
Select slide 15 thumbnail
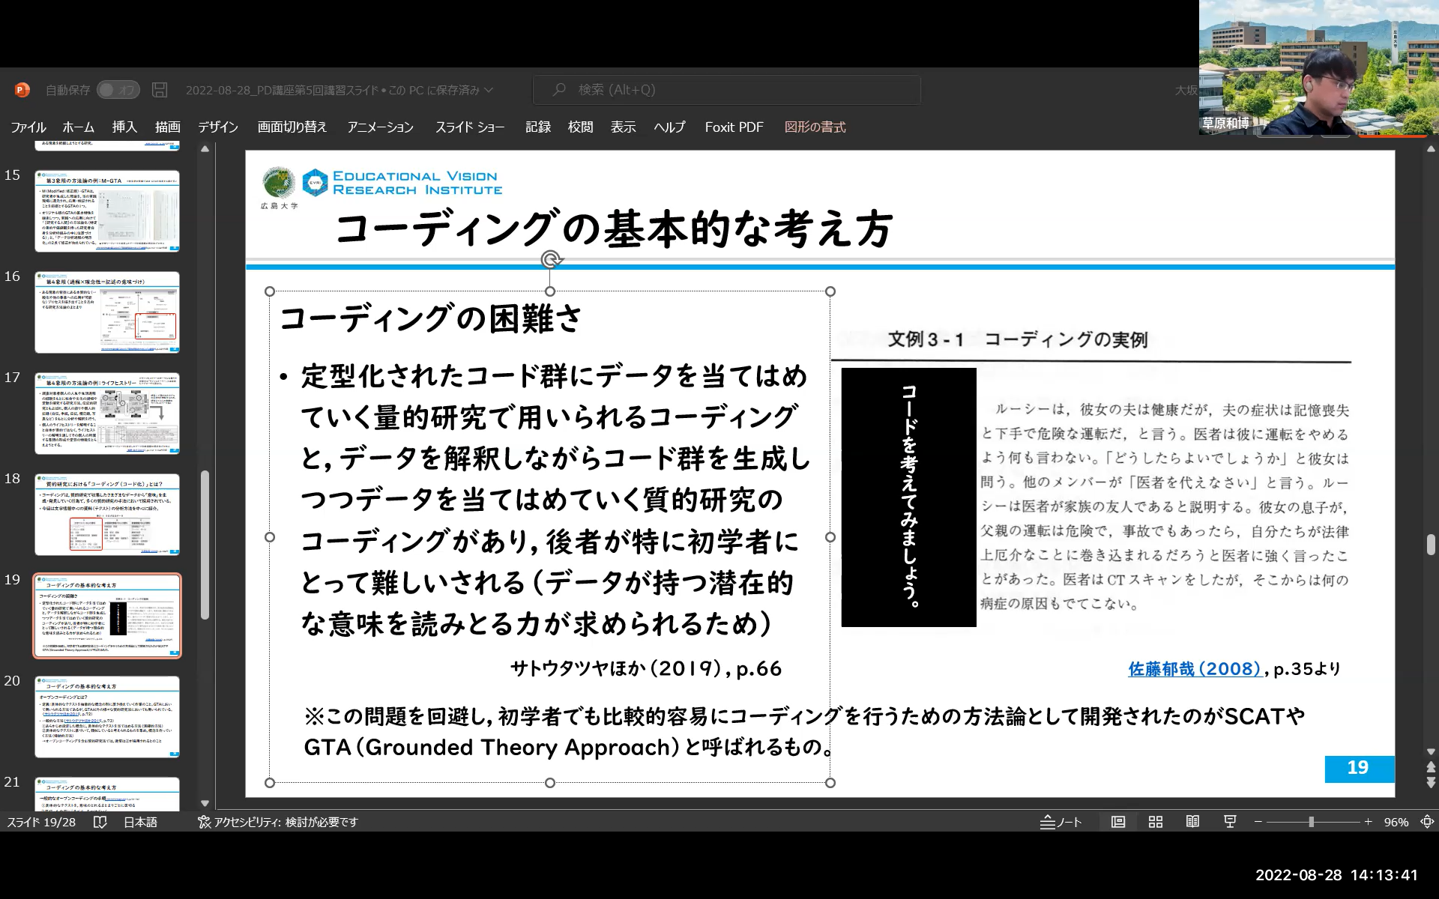(107, 211)
